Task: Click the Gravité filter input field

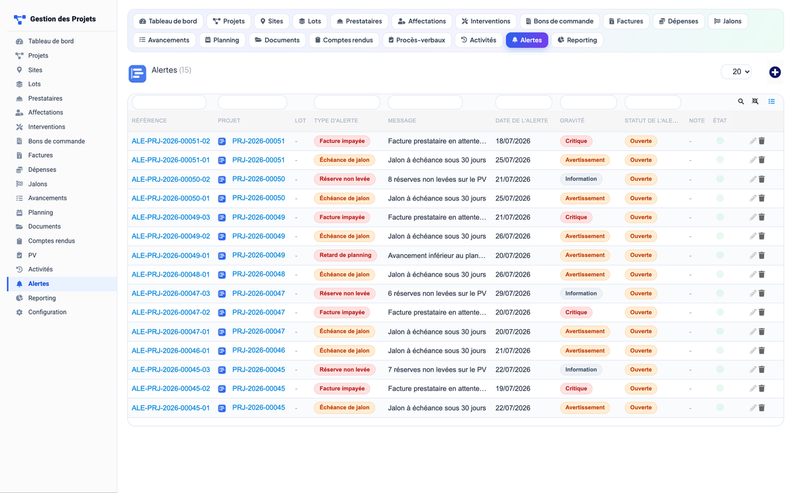Action: 588,102
